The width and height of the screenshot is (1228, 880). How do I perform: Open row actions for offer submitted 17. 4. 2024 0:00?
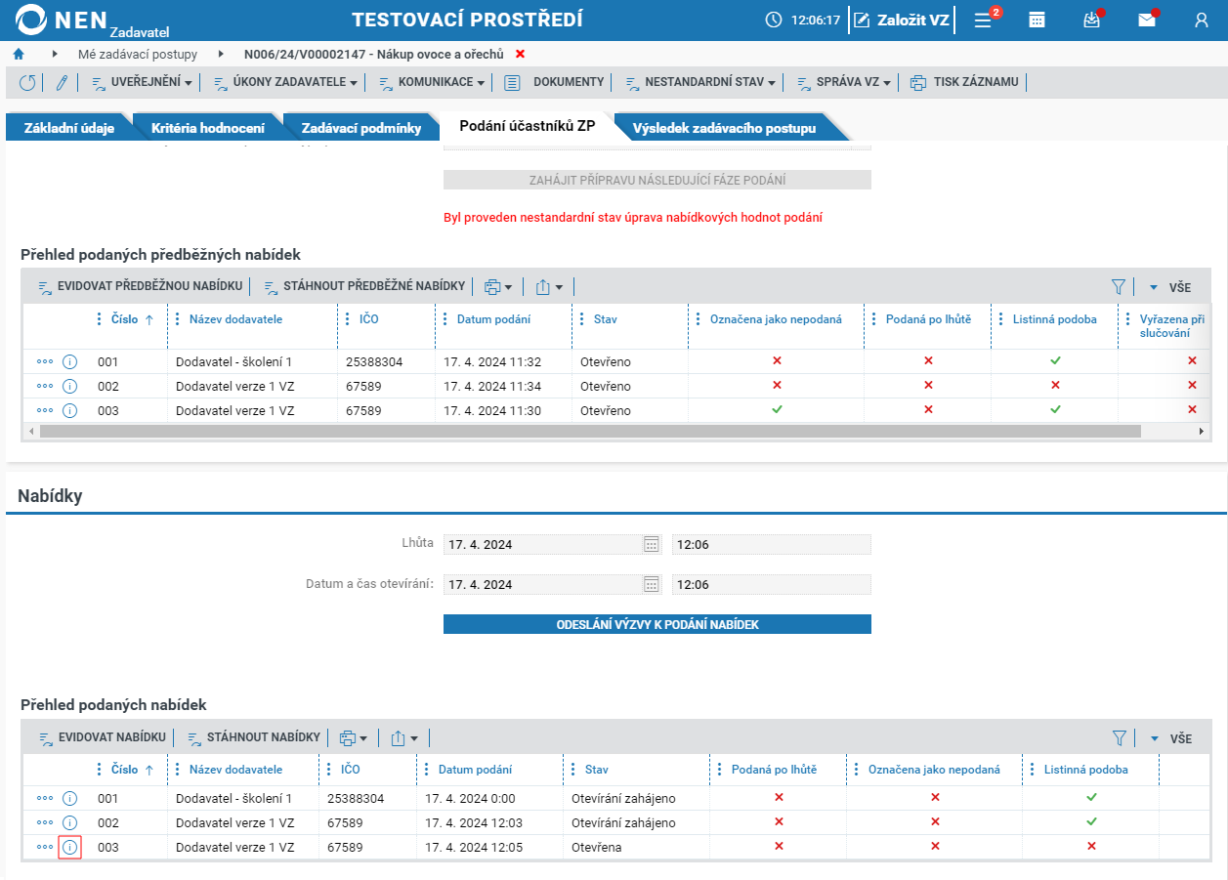click(45, 799)
